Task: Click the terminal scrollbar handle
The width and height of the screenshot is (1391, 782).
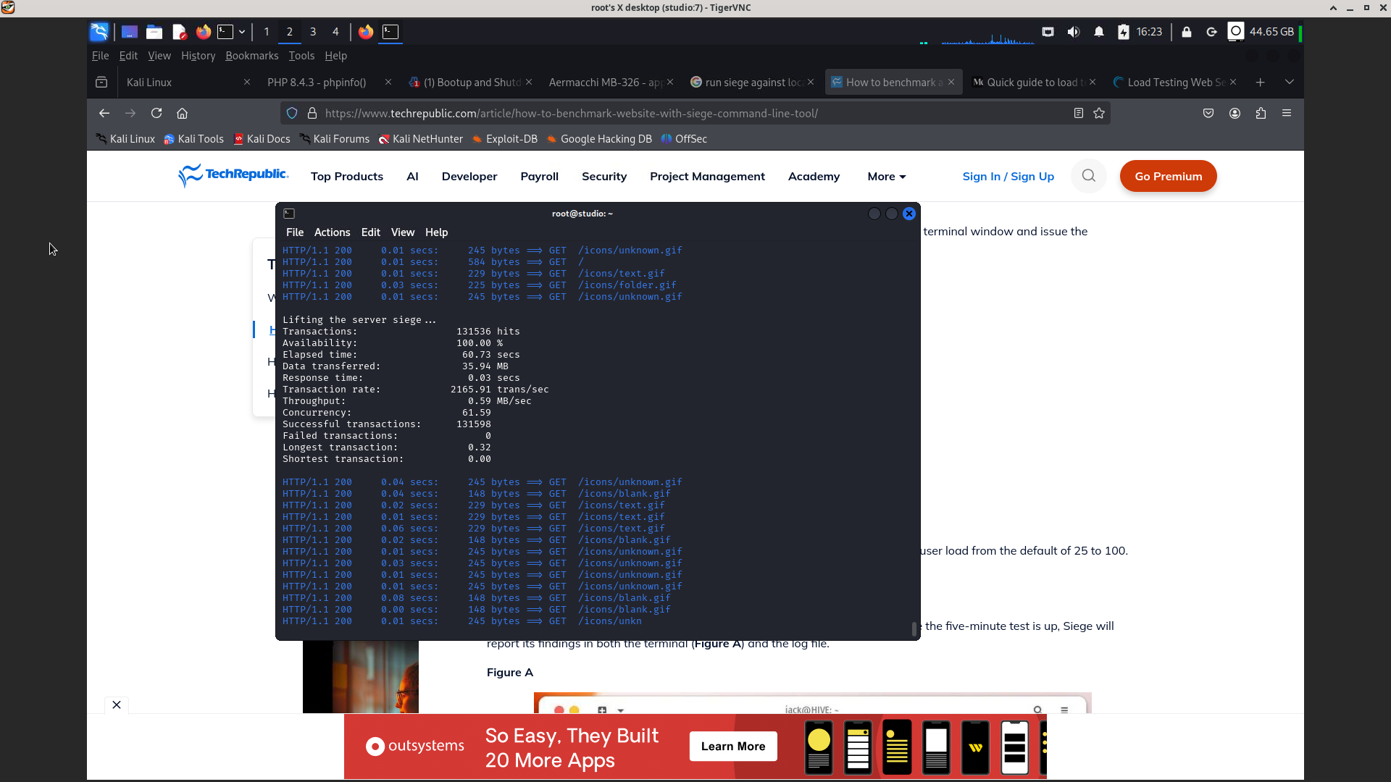Action: pyautogui.click(x=914, y=628)
